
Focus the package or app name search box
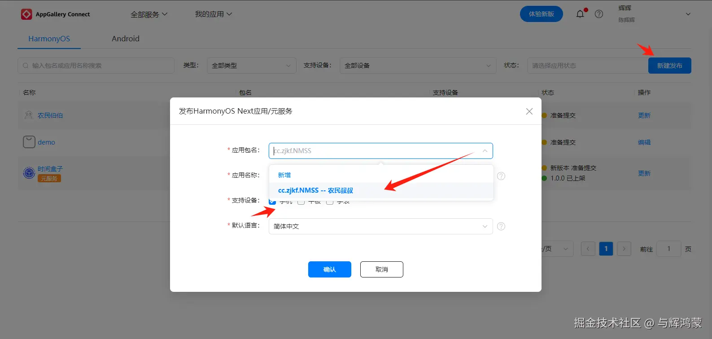point(96,66)
